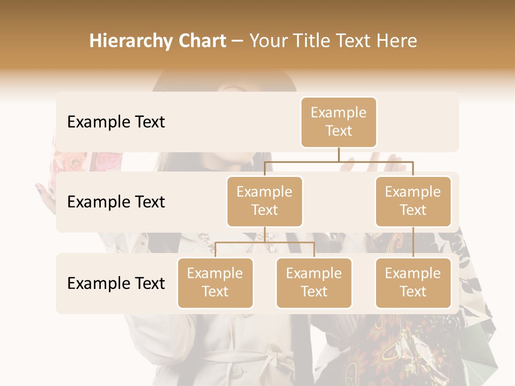This screenshot has width=515, height=386.
Task: Select the second row's 'Example Text' label
Action: pyautogui.click(x=116, y=202)
